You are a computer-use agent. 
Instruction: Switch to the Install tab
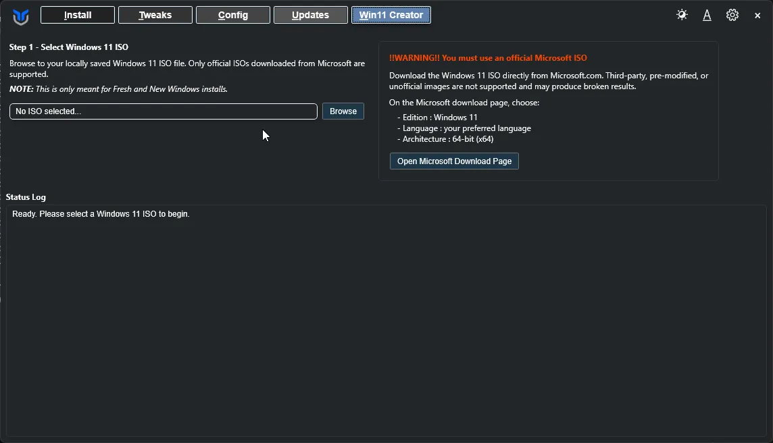[78, 15]
